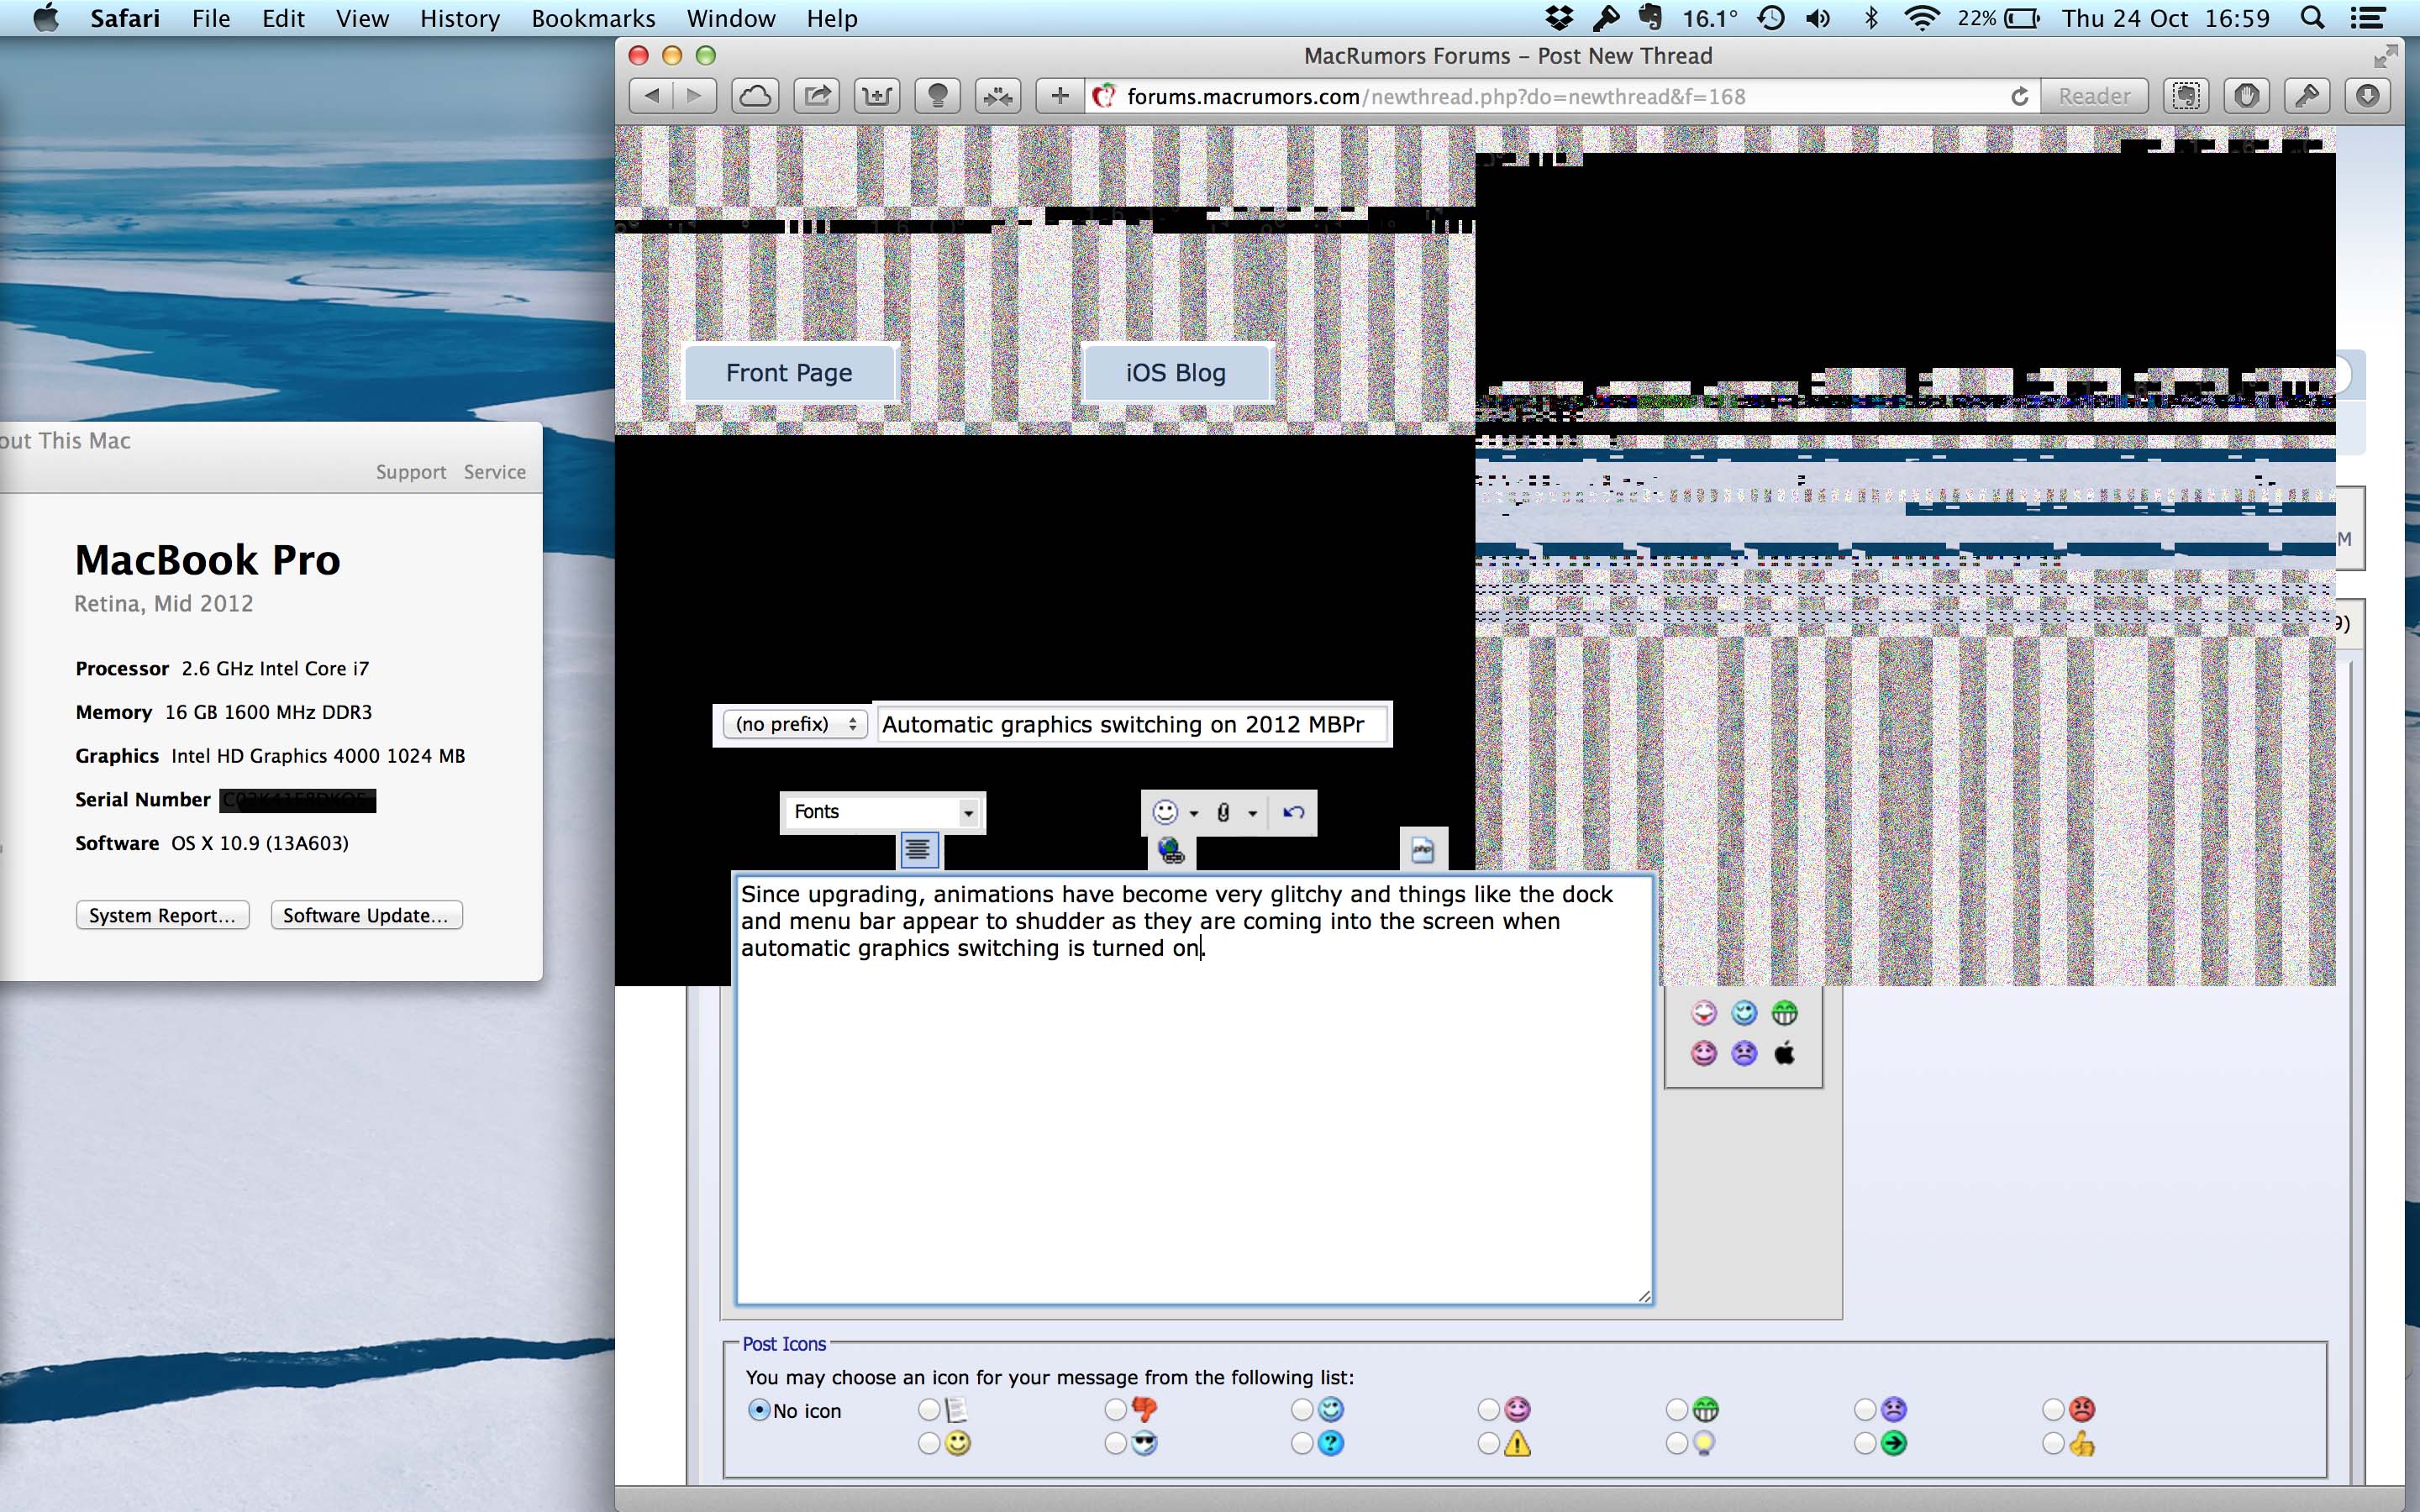
Task: Show Safari downloads arrow button
Action: (x=2367, y=96)
